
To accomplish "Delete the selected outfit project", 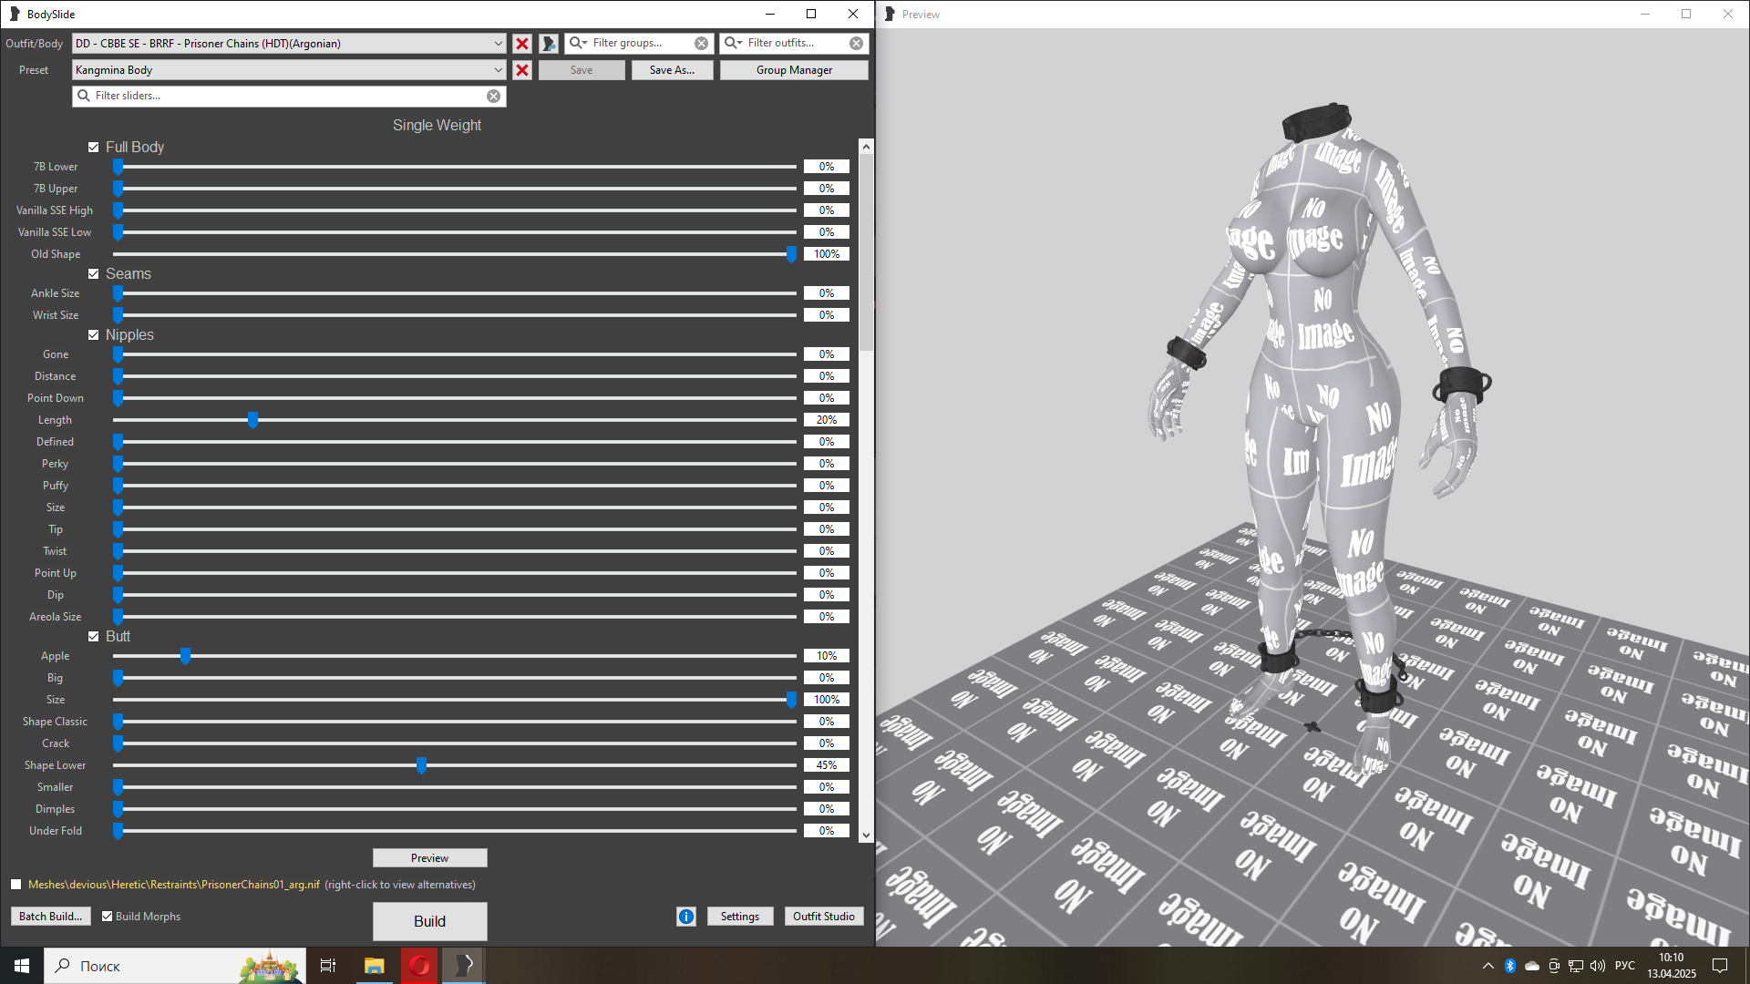I will (x=522, y=44).
